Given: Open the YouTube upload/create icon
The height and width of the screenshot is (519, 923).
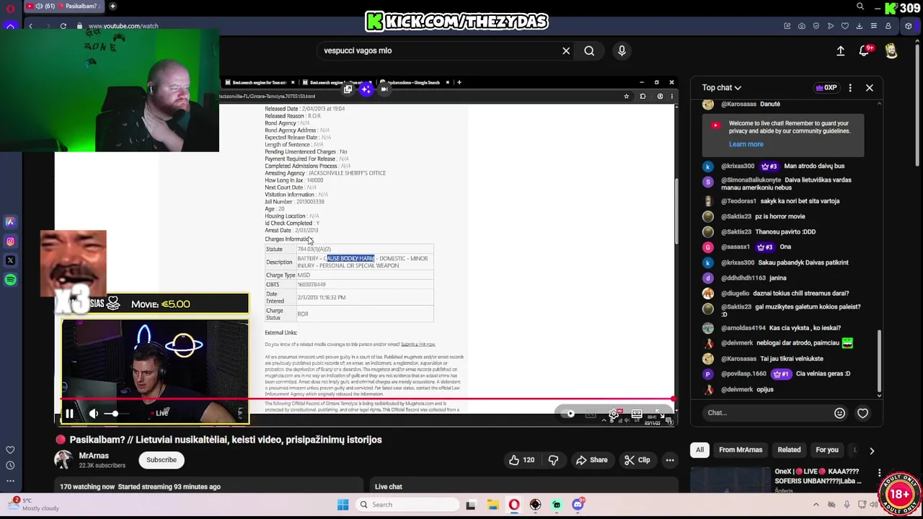Looking at the screenshot, I should pos(840,50).
